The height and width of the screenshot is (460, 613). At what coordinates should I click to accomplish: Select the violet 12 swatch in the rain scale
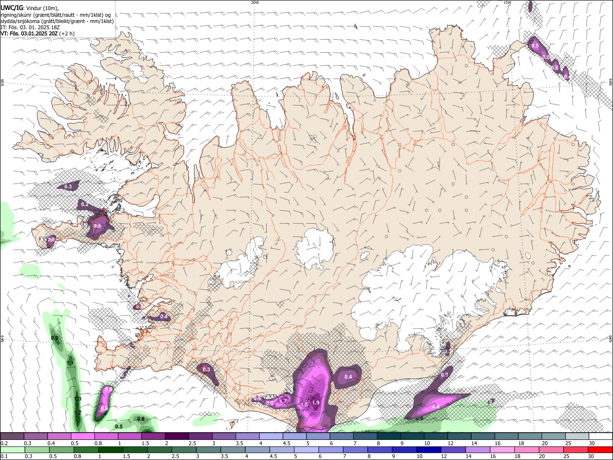453,449
